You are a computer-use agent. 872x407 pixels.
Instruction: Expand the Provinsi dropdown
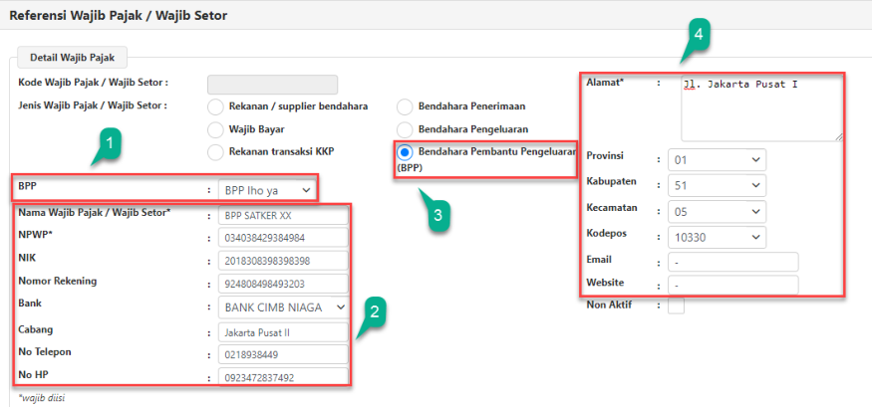pyautogui.click(x=718, y=159)
